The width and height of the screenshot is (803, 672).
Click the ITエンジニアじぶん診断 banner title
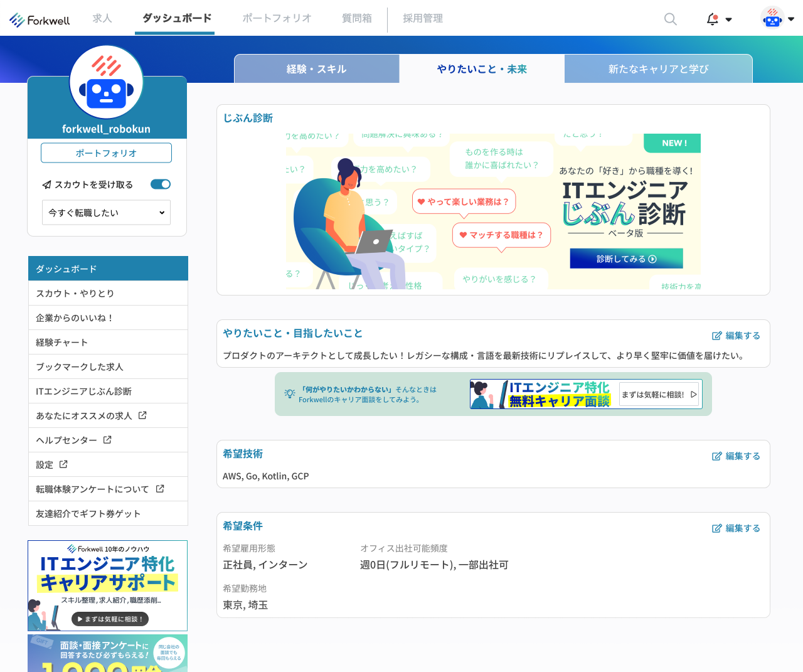[625, 203]
